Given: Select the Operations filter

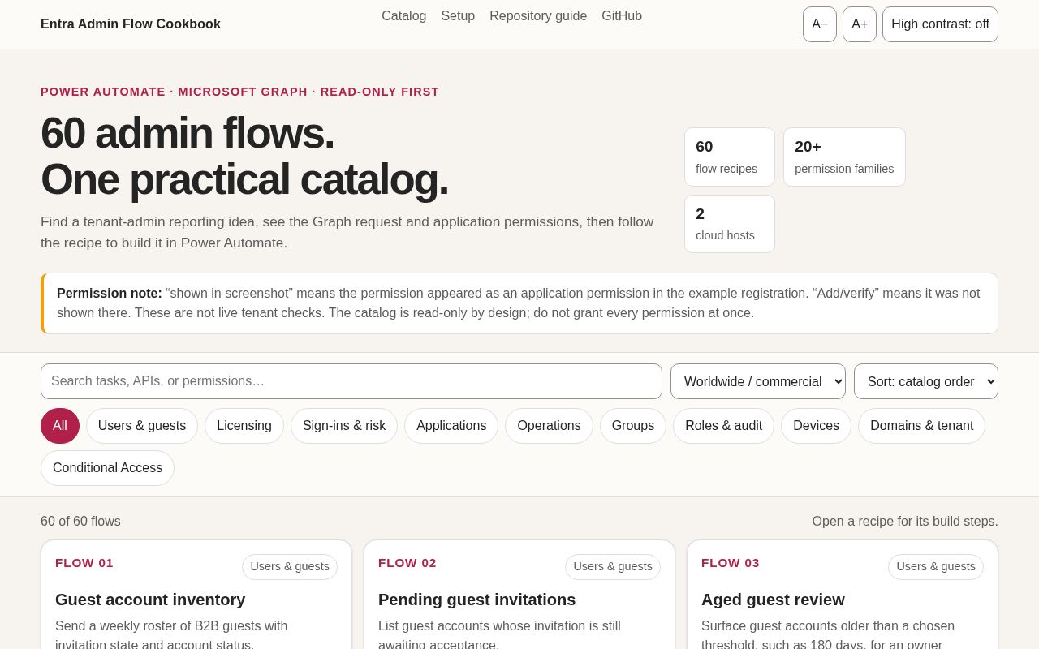Looking at the screenshot, I should [x=549, y=426].
